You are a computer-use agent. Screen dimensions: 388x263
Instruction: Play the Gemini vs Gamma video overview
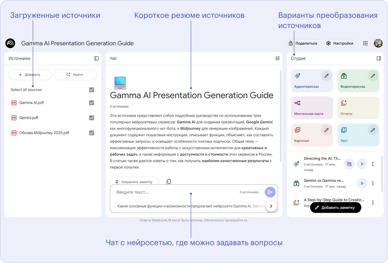[362, 183]
